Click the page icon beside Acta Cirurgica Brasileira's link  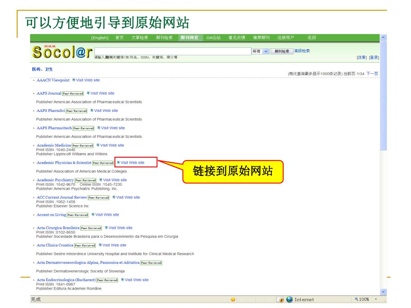coord(106,228)
